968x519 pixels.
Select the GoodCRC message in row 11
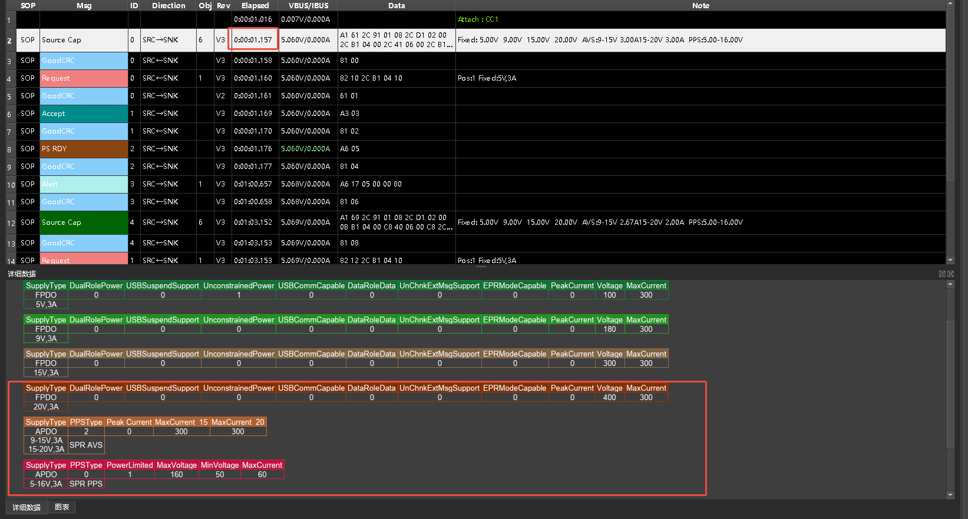pos(84,202)
